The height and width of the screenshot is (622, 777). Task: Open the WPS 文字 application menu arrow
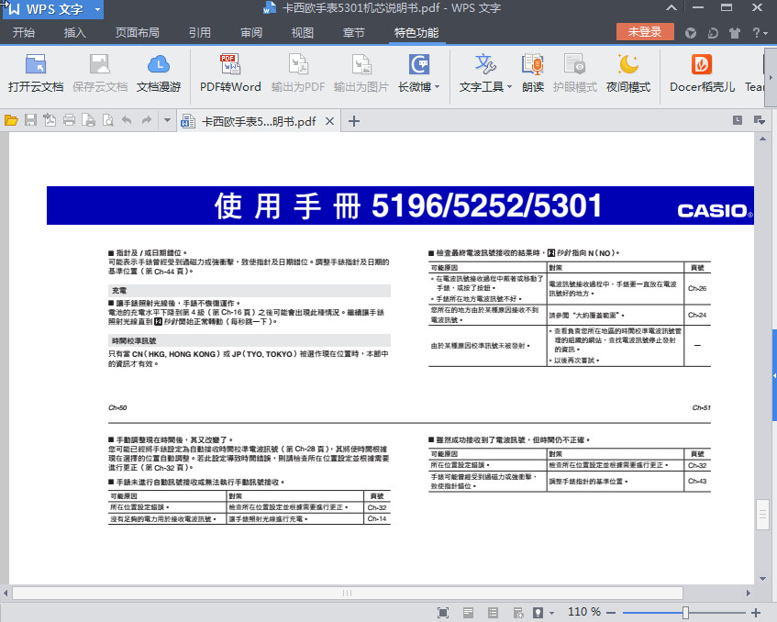click(97, 9)
